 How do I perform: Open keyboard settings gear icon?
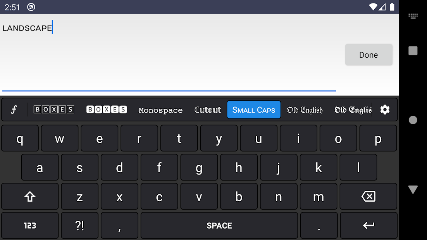(x=385, y=110)
